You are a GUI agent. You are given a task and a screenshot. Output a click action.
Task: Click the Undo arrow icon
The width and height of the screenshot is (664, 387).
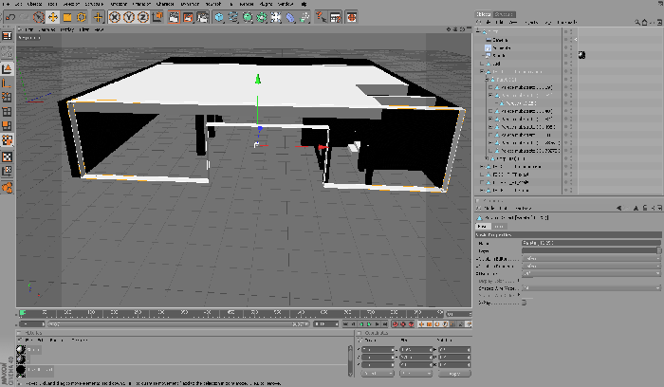(x=11, y=17)
